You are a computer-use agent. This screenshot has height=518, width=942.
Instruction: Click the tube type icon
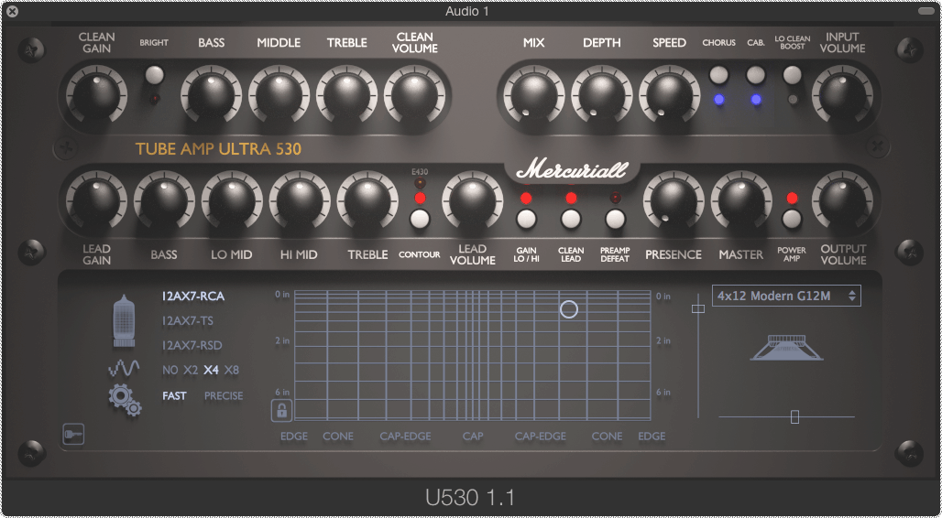pos(124,320)
